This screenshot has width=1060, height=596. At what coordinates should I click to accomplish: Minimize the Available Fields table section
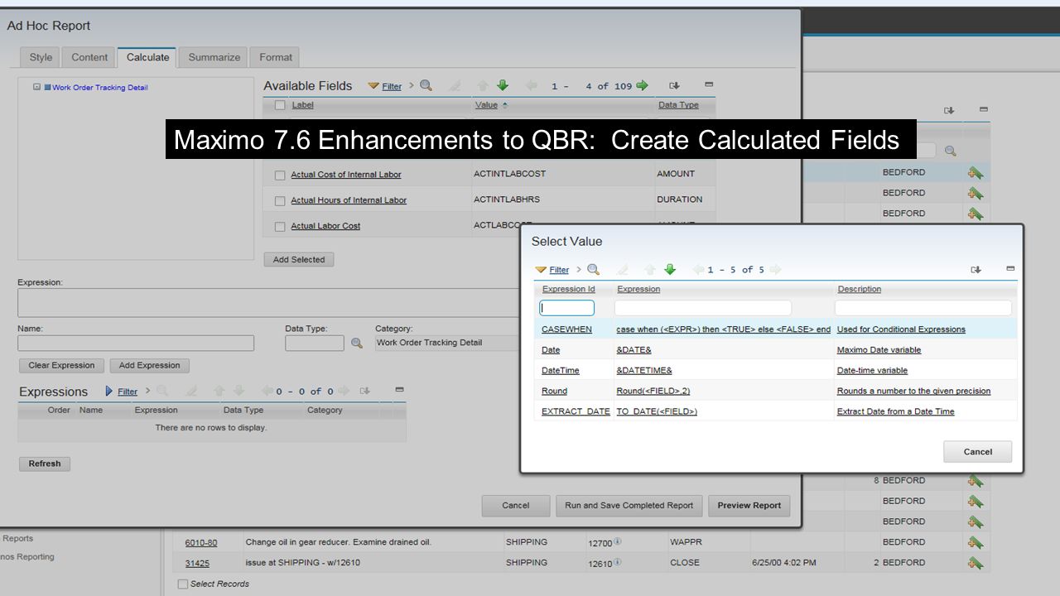[709, 84]
